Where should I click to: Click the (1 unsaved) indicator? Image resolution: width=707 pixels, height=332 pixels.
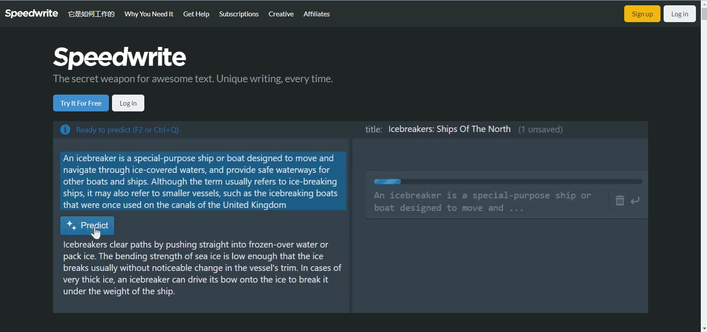[541, 130]
